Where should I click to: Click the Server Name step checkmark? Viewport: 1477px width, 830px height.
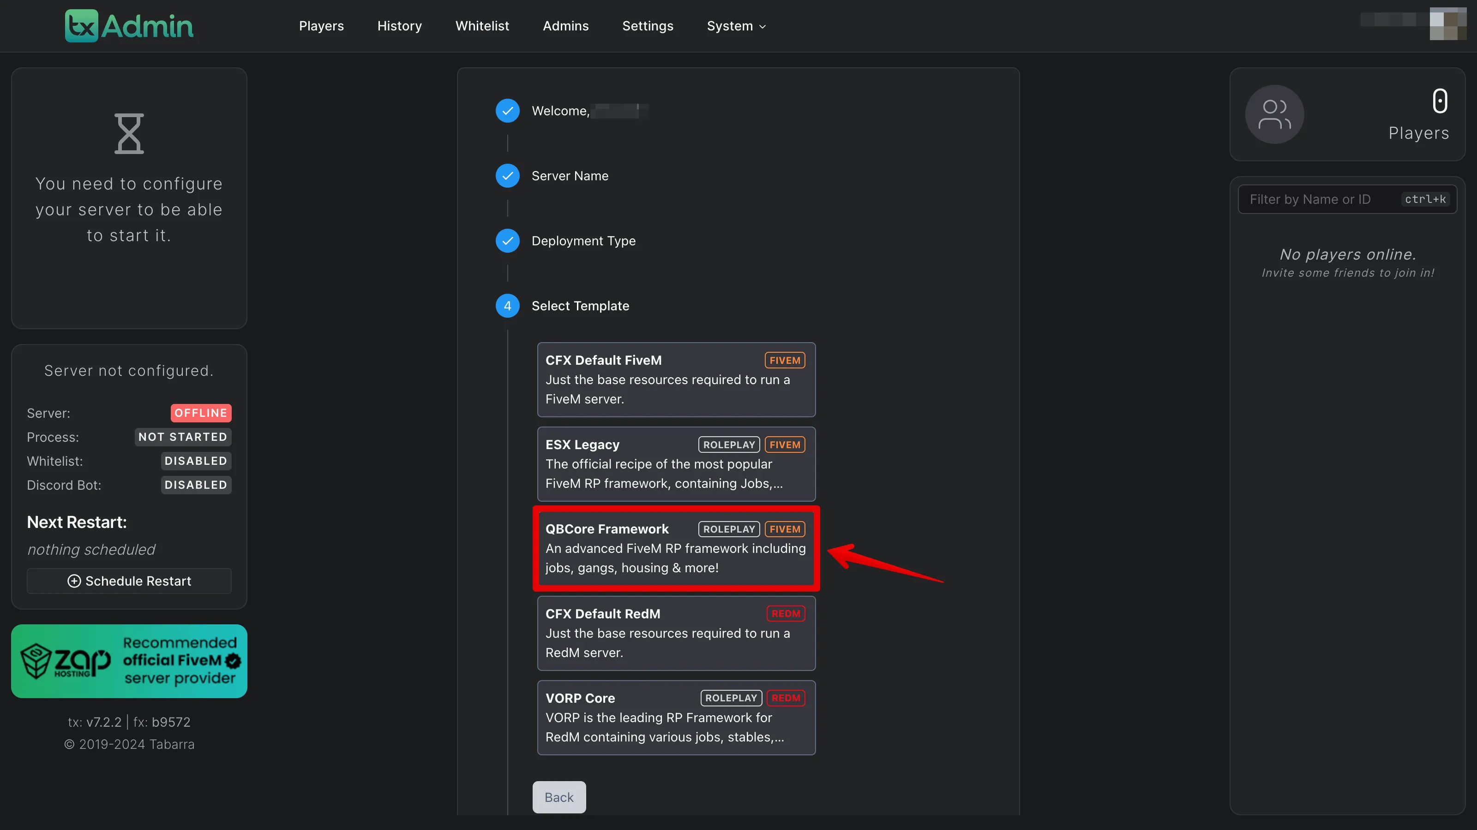pos(507,176)
